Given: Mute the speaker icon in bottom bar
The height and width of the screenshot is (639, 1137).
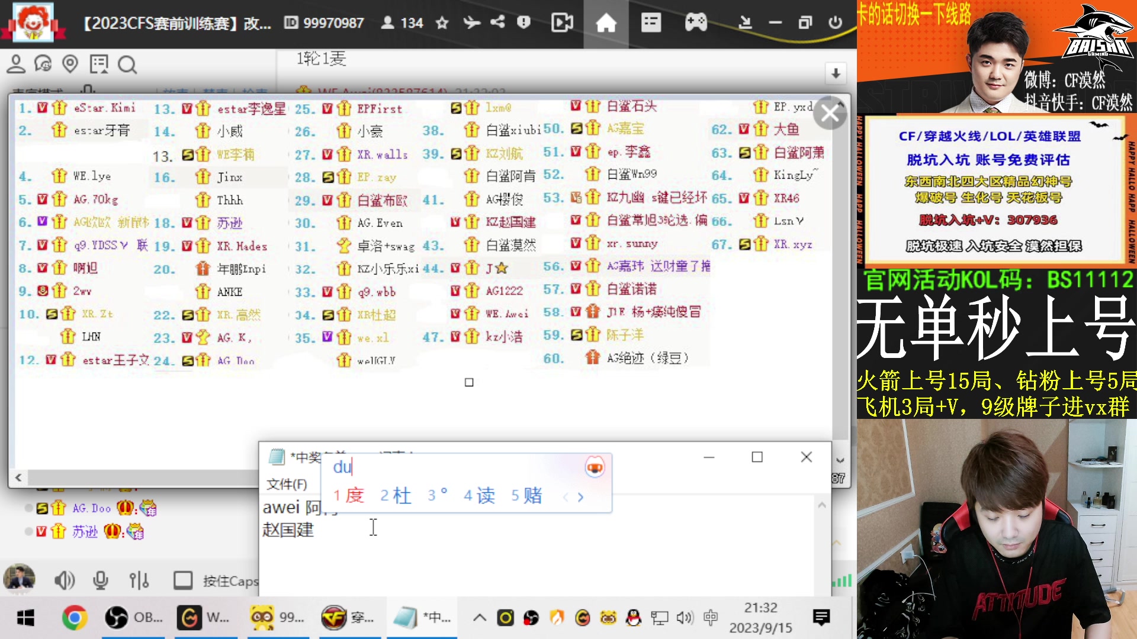Looking at the screenshot, I should [64, 580].
